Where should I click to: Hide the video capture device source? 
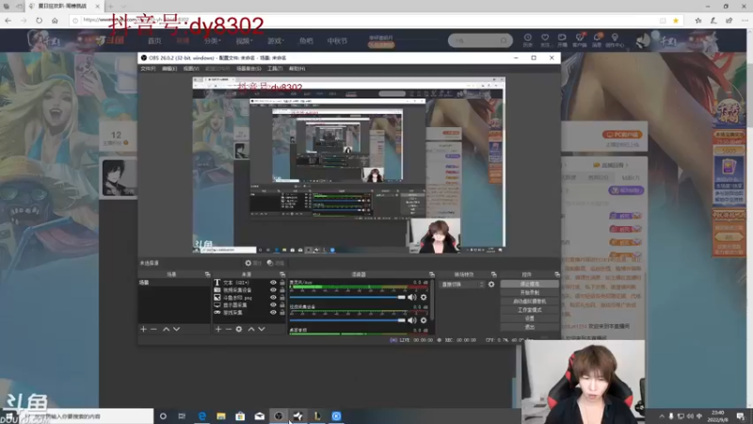[273, 290]
